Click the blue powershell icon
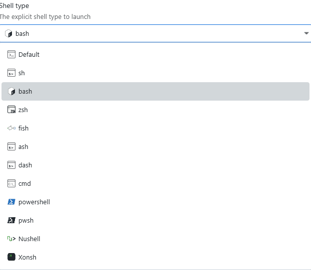The height and width of the screenshot is (270, 311). (x=11, y=202)
